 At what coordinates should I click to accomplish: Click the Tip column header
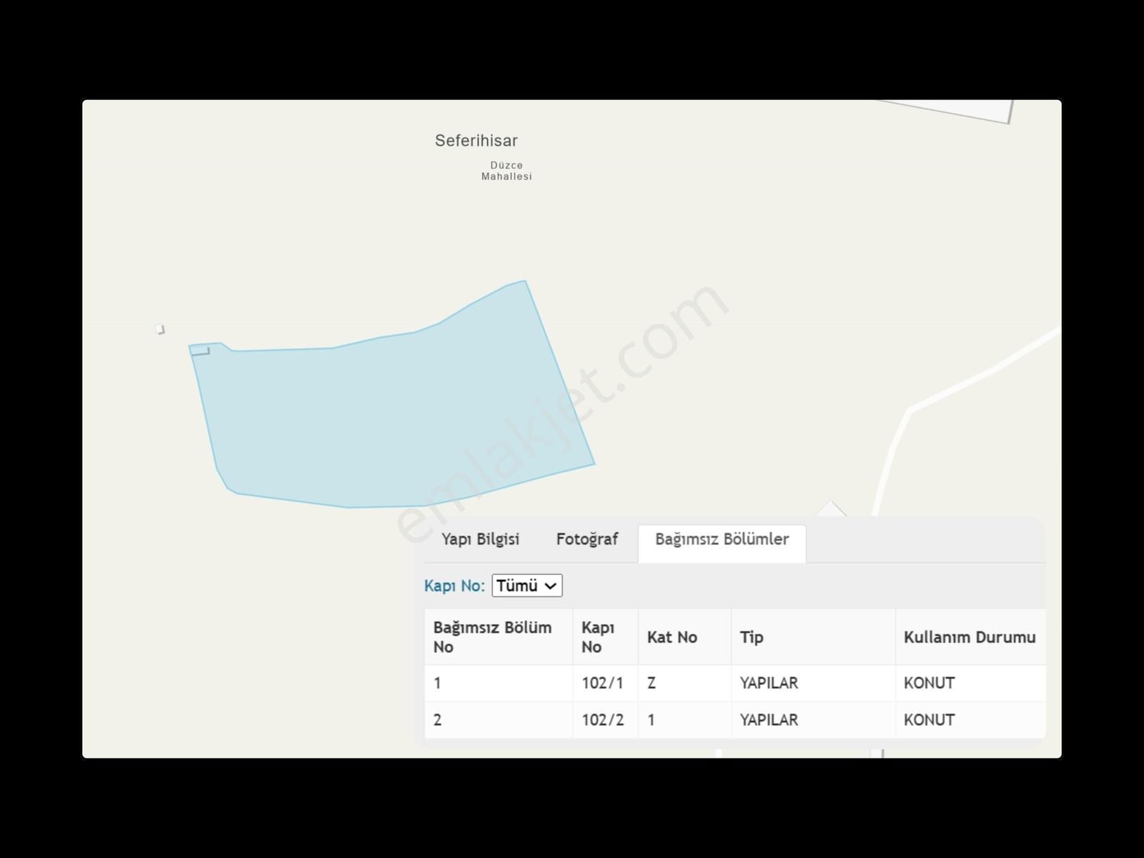click(751, 638)
